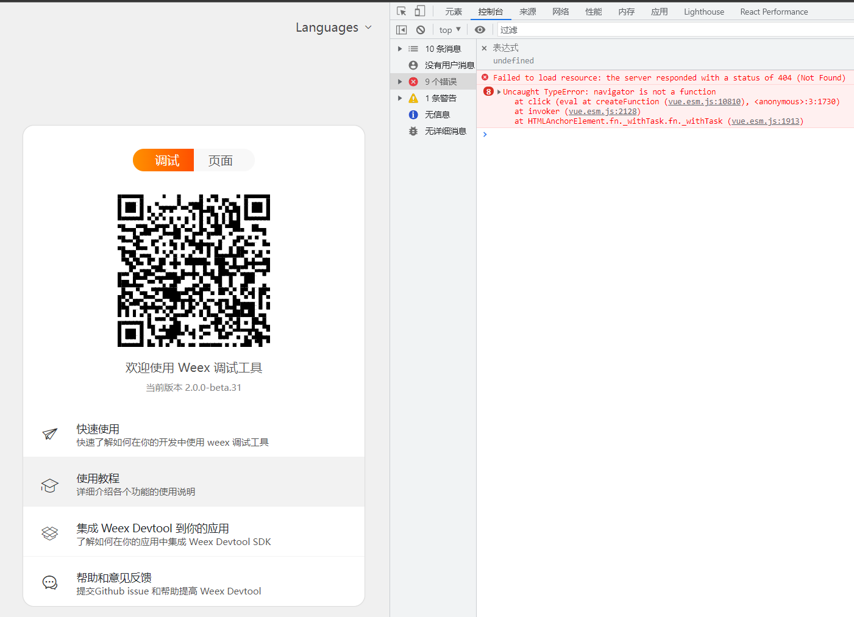Open the top frame context dropdown
854x617 pixels.
point(449,29)
